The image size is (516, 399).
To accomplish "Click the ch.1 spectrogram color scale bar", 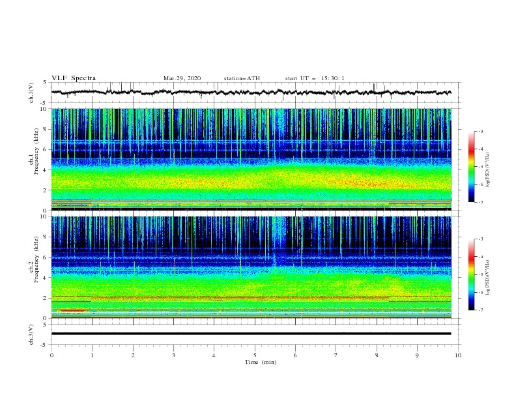I will 471,167.
